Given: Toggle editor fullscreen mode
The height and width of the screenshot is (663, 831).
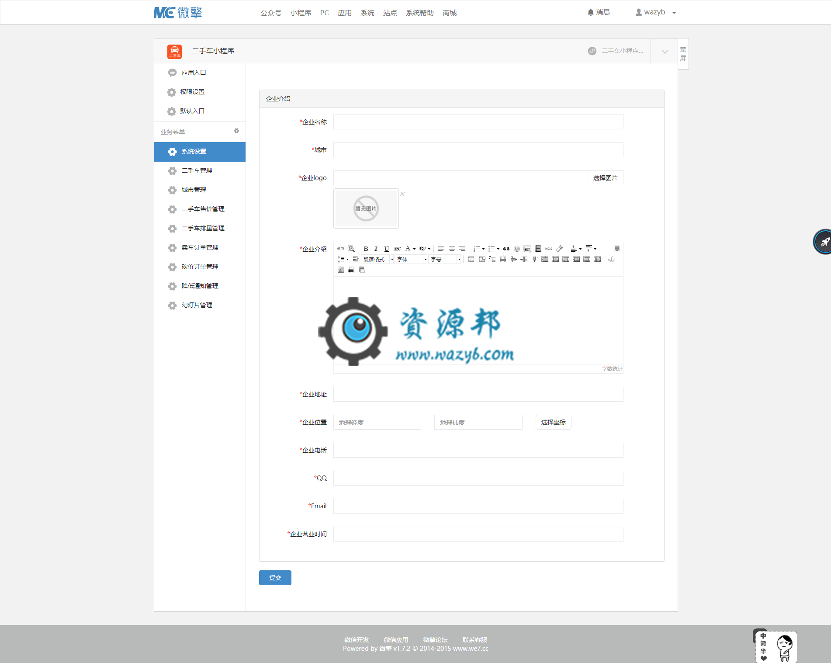Looking at the screenshot, I should [617, 249].
